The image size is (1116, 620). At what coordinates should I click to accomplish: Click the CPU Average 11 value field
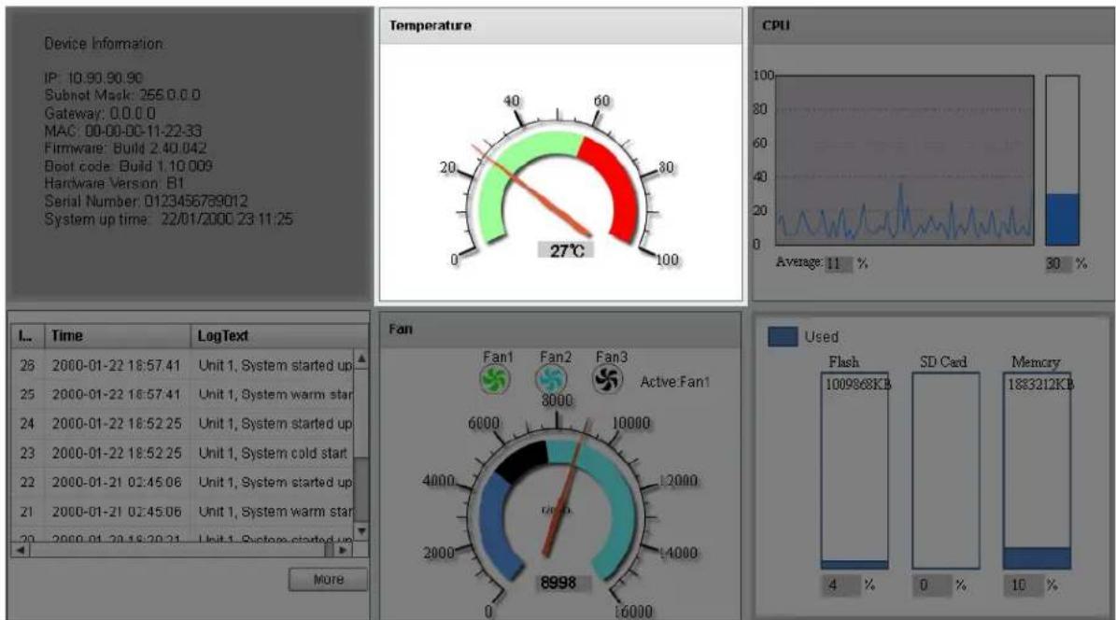click(x=838, y=263)
